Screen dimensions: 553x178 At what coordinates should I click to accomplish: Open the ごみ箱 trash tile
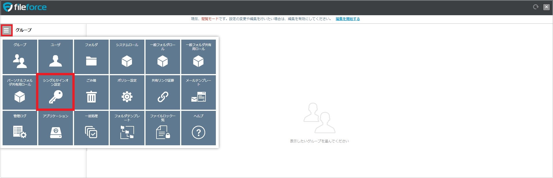(91, 92)
